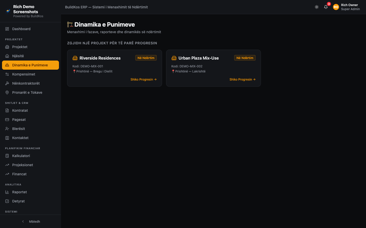The image size is (366, 228).
Task: Select the Riverside Residences project title
Action: click(x=100, y=58)
